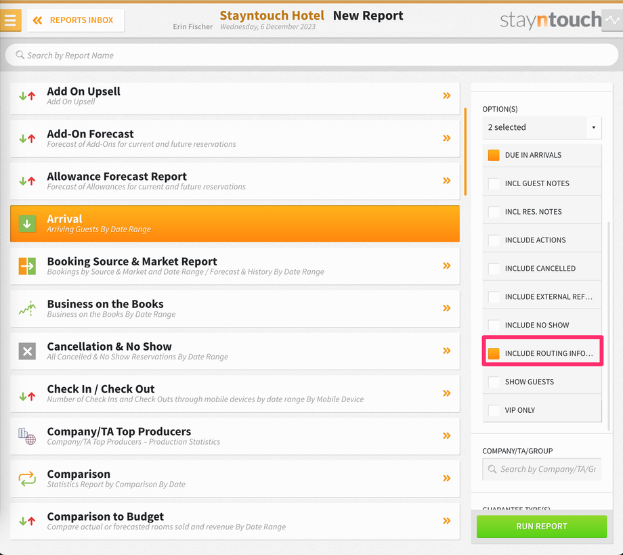Open the Options '2 selected' dropdown
Viewport: 623px width, 555px height.
click(x=542, y=127)
